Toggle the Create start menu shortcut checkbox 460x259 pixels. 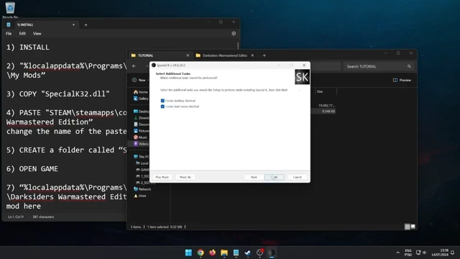point(162,106)
